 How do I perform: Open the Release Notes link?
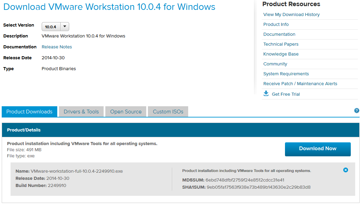click(x=57, y=47)
